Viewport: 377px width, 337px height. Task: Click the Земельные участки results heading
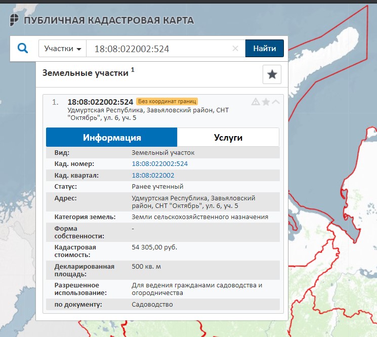coord(85,73)
